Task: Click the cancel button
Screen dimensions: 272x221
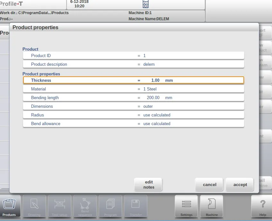Action: (209, 185)
